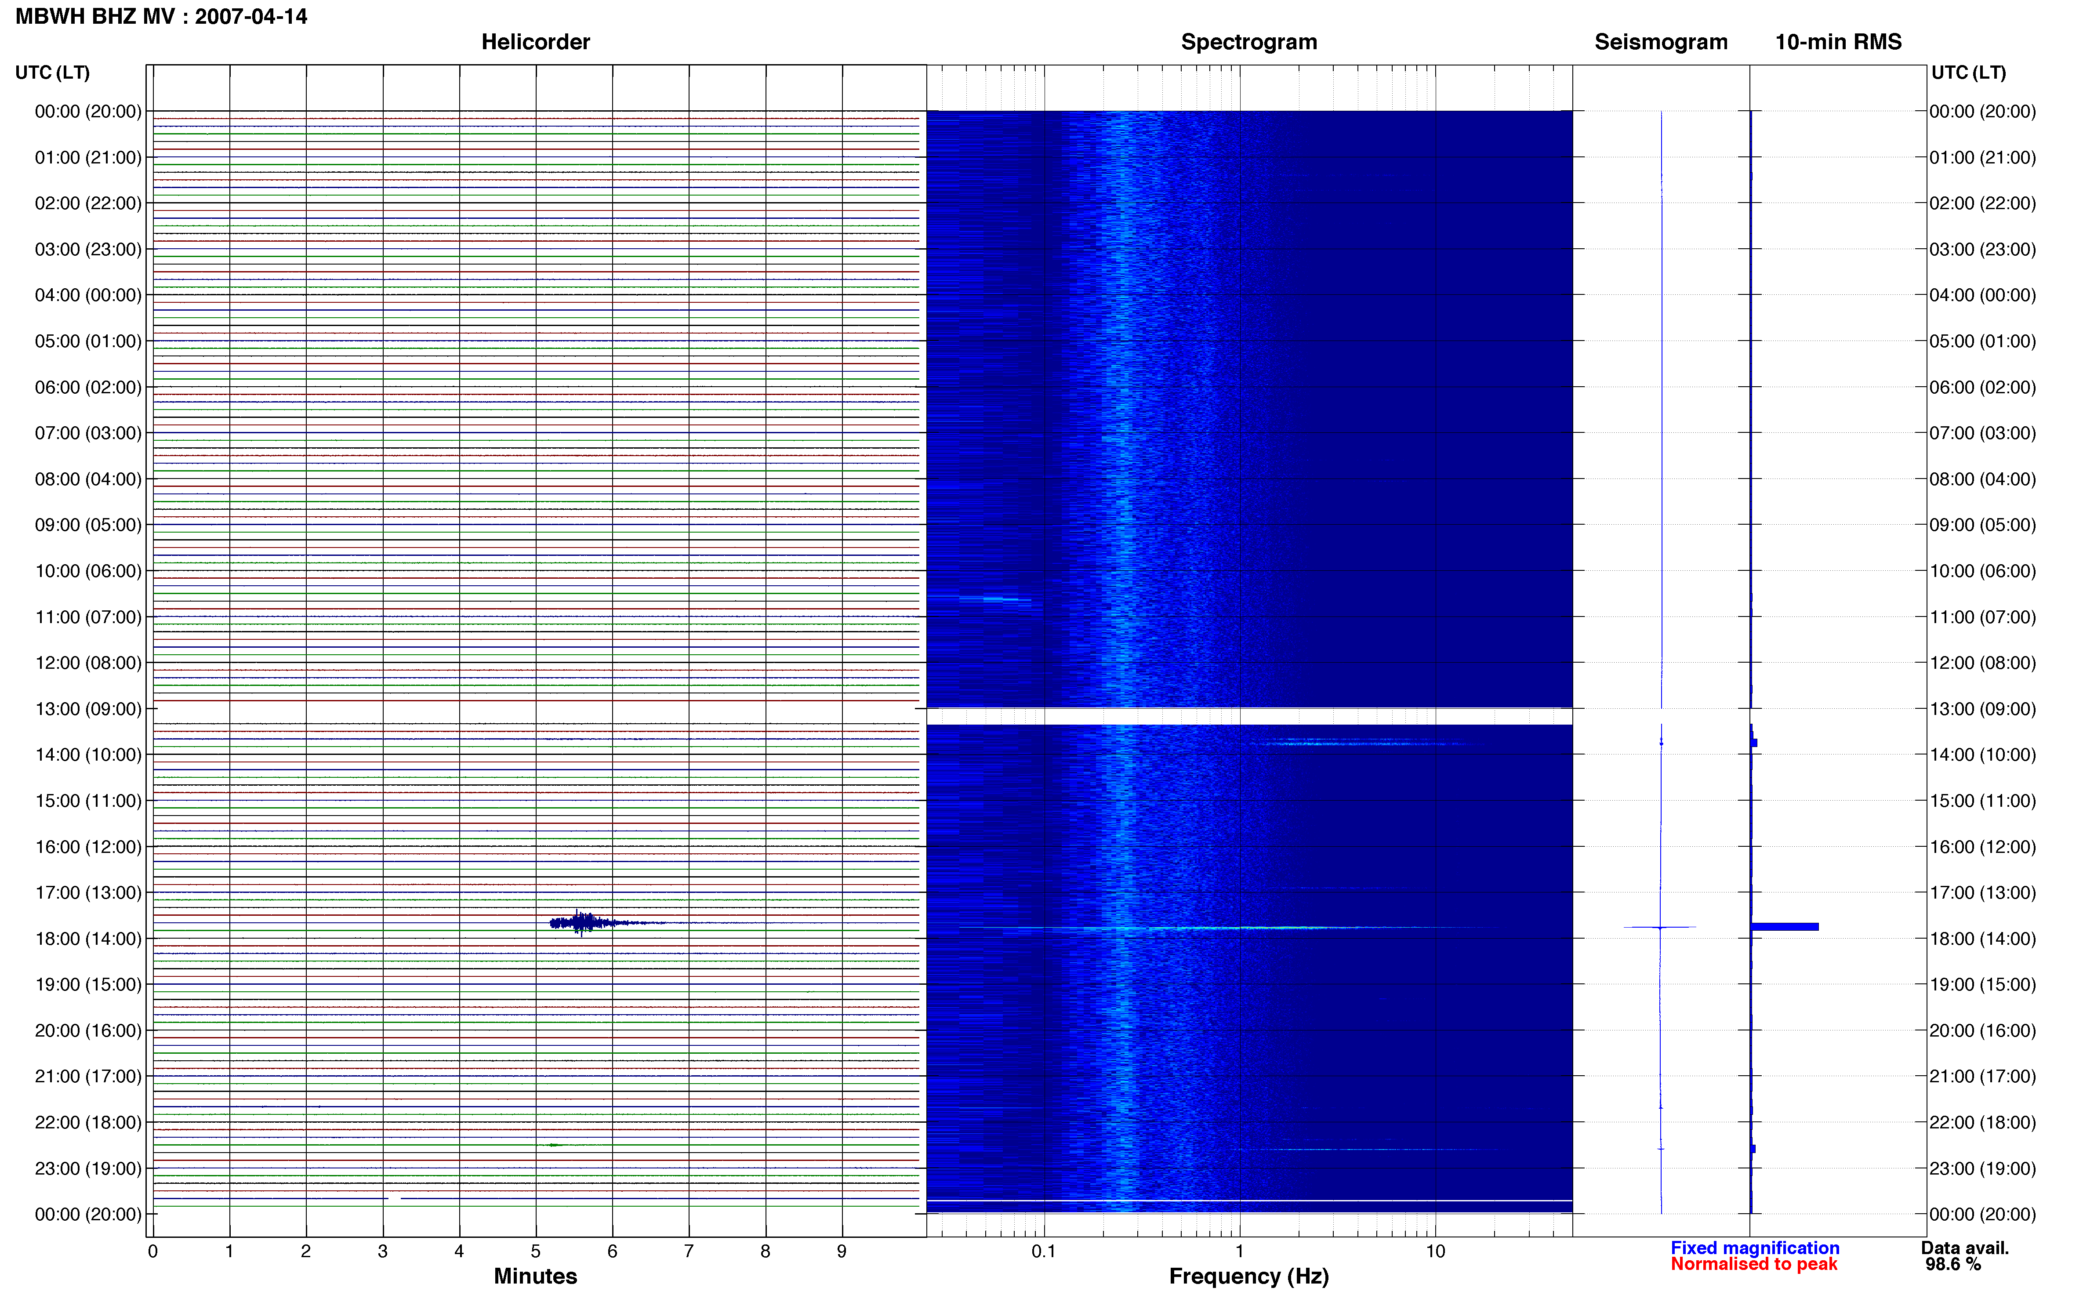This screenshot has width=2083, height=1302.
Task: Click the small green event near 22:30
Action: click(555, 1145)
